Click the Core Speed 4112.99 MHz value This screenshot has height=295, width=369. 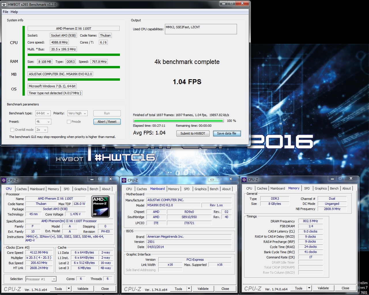click(x=39, y=252)
